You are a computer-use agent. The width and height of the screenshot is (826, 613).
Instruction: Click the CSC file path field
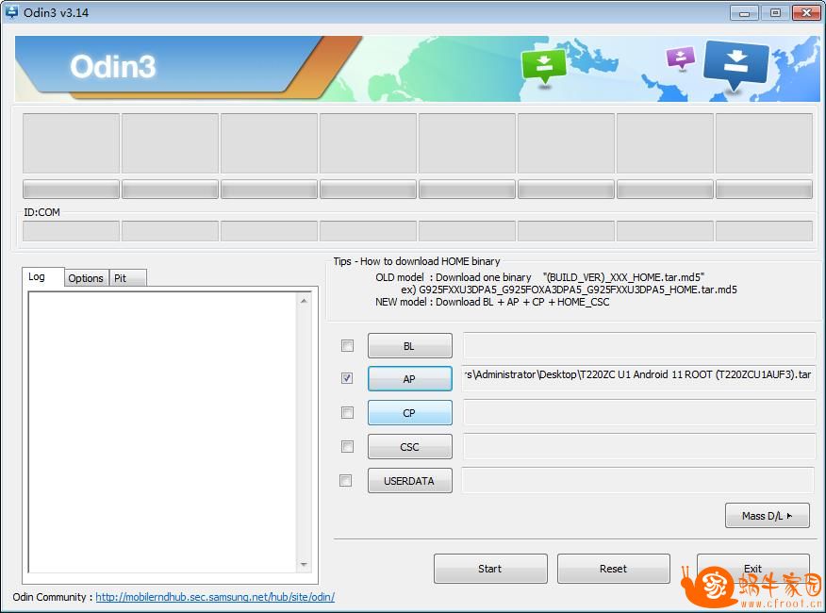pos(639,446)
